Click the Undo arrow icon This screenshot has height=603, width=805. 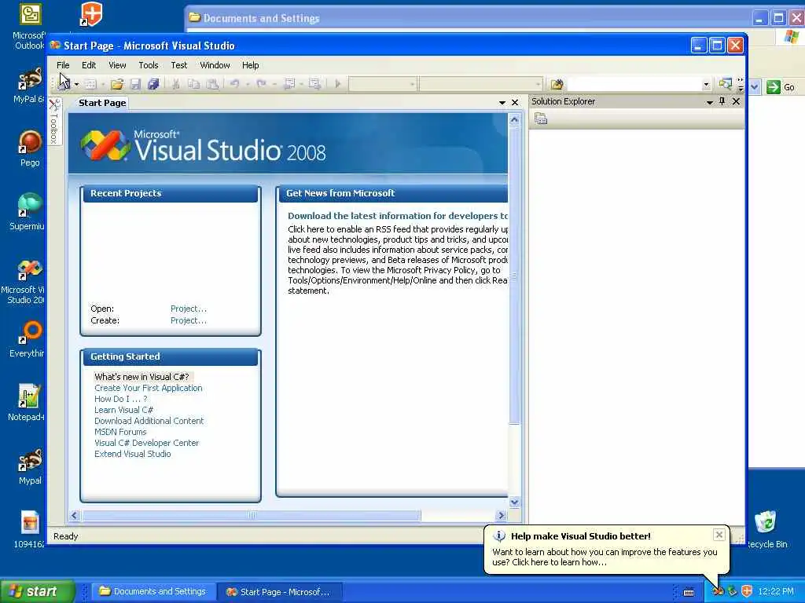pyautogui.click(x=234, y=84)
